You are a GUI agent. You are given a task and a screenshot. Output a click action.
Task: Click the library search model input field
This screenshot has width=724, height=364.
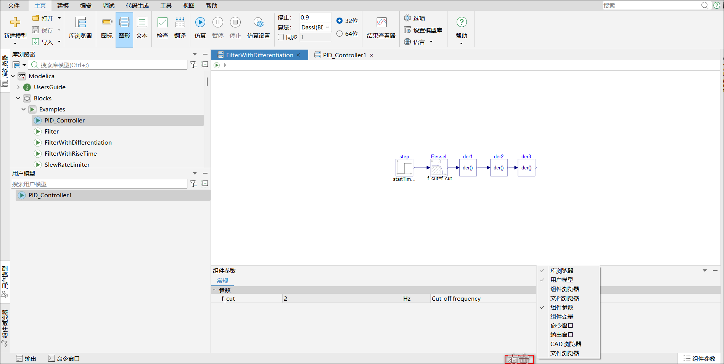click(111, 65)
